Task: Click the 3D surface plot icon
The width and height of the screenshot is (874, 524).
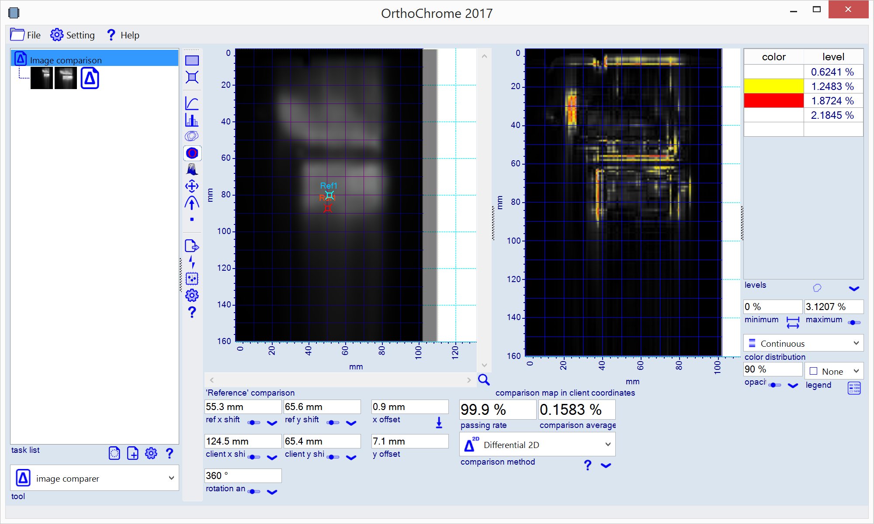Action: [x=192, y=169]
